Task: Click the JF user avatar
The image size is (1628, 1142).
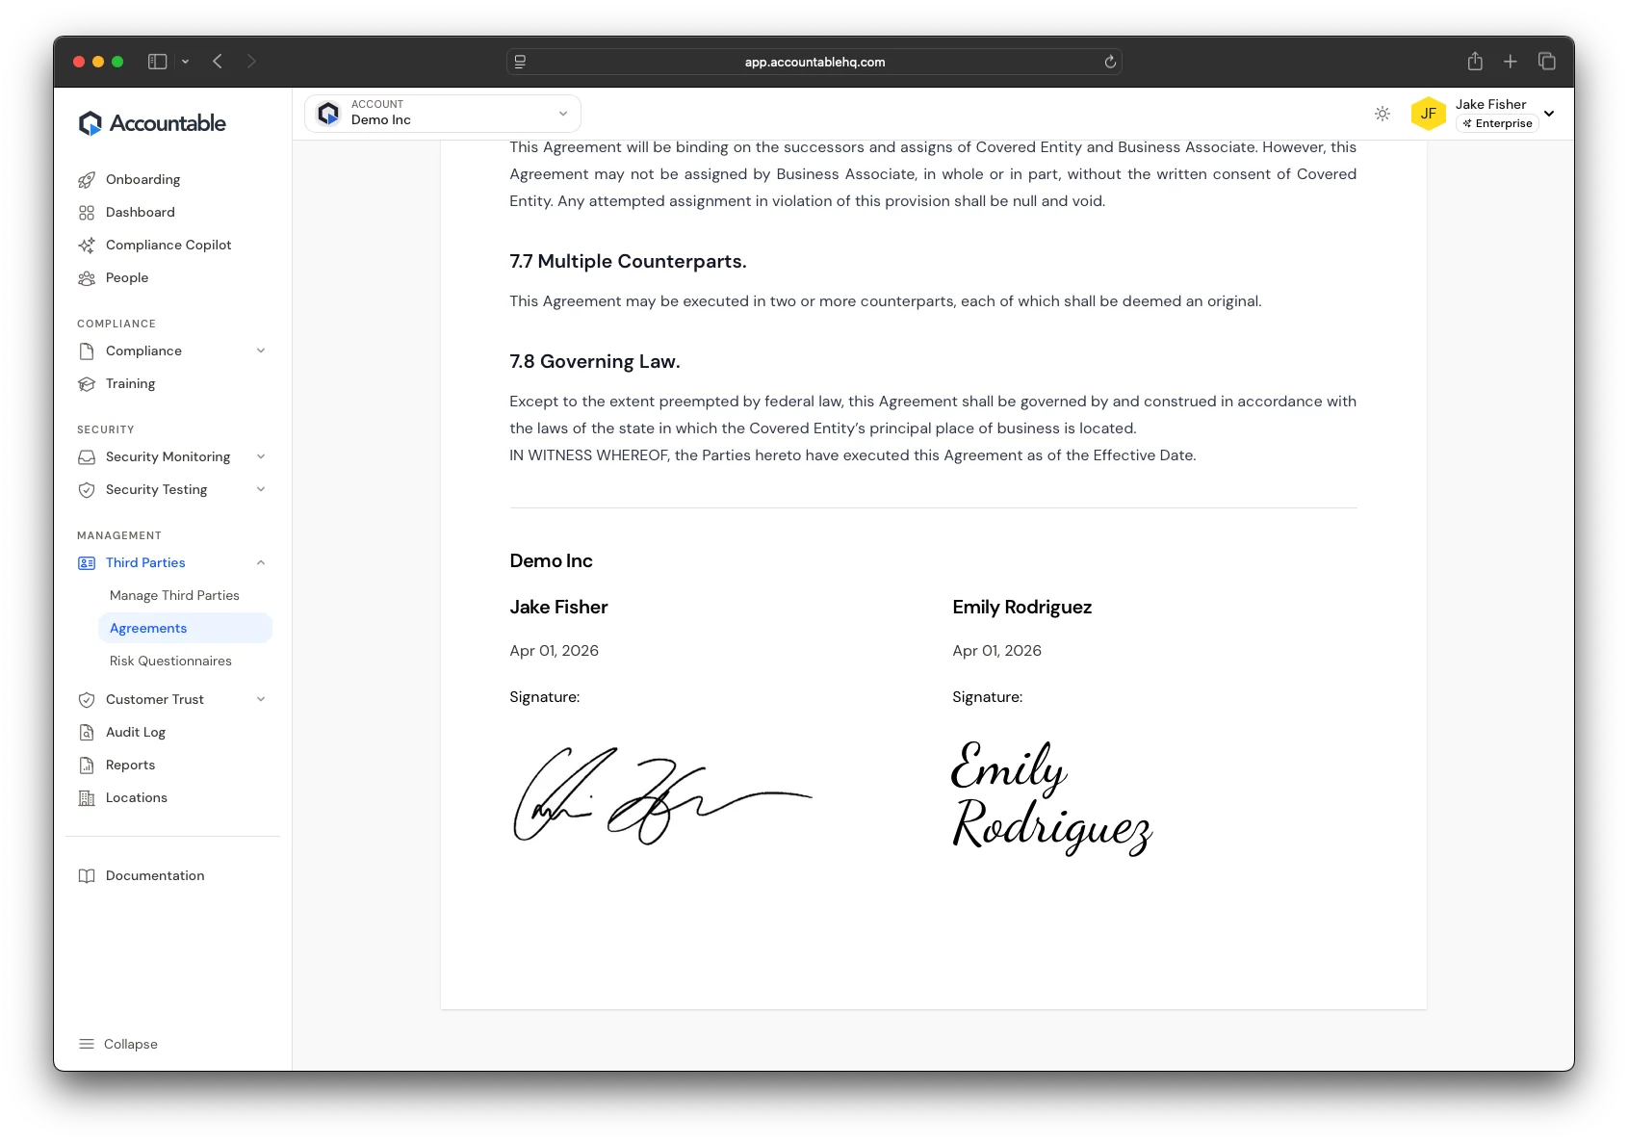Action: (1429, 114)
